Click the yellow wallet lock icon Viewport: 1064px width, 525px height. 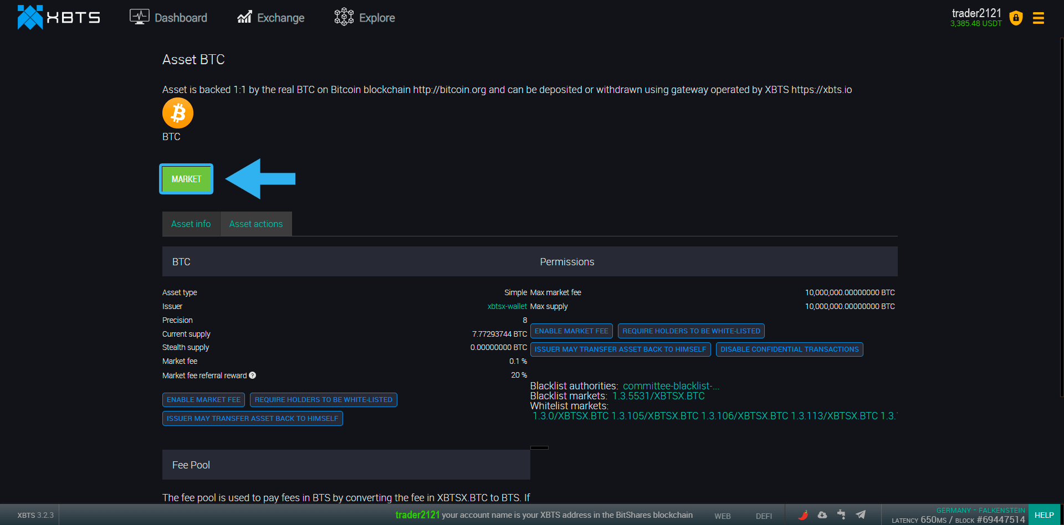(1016, 18)
